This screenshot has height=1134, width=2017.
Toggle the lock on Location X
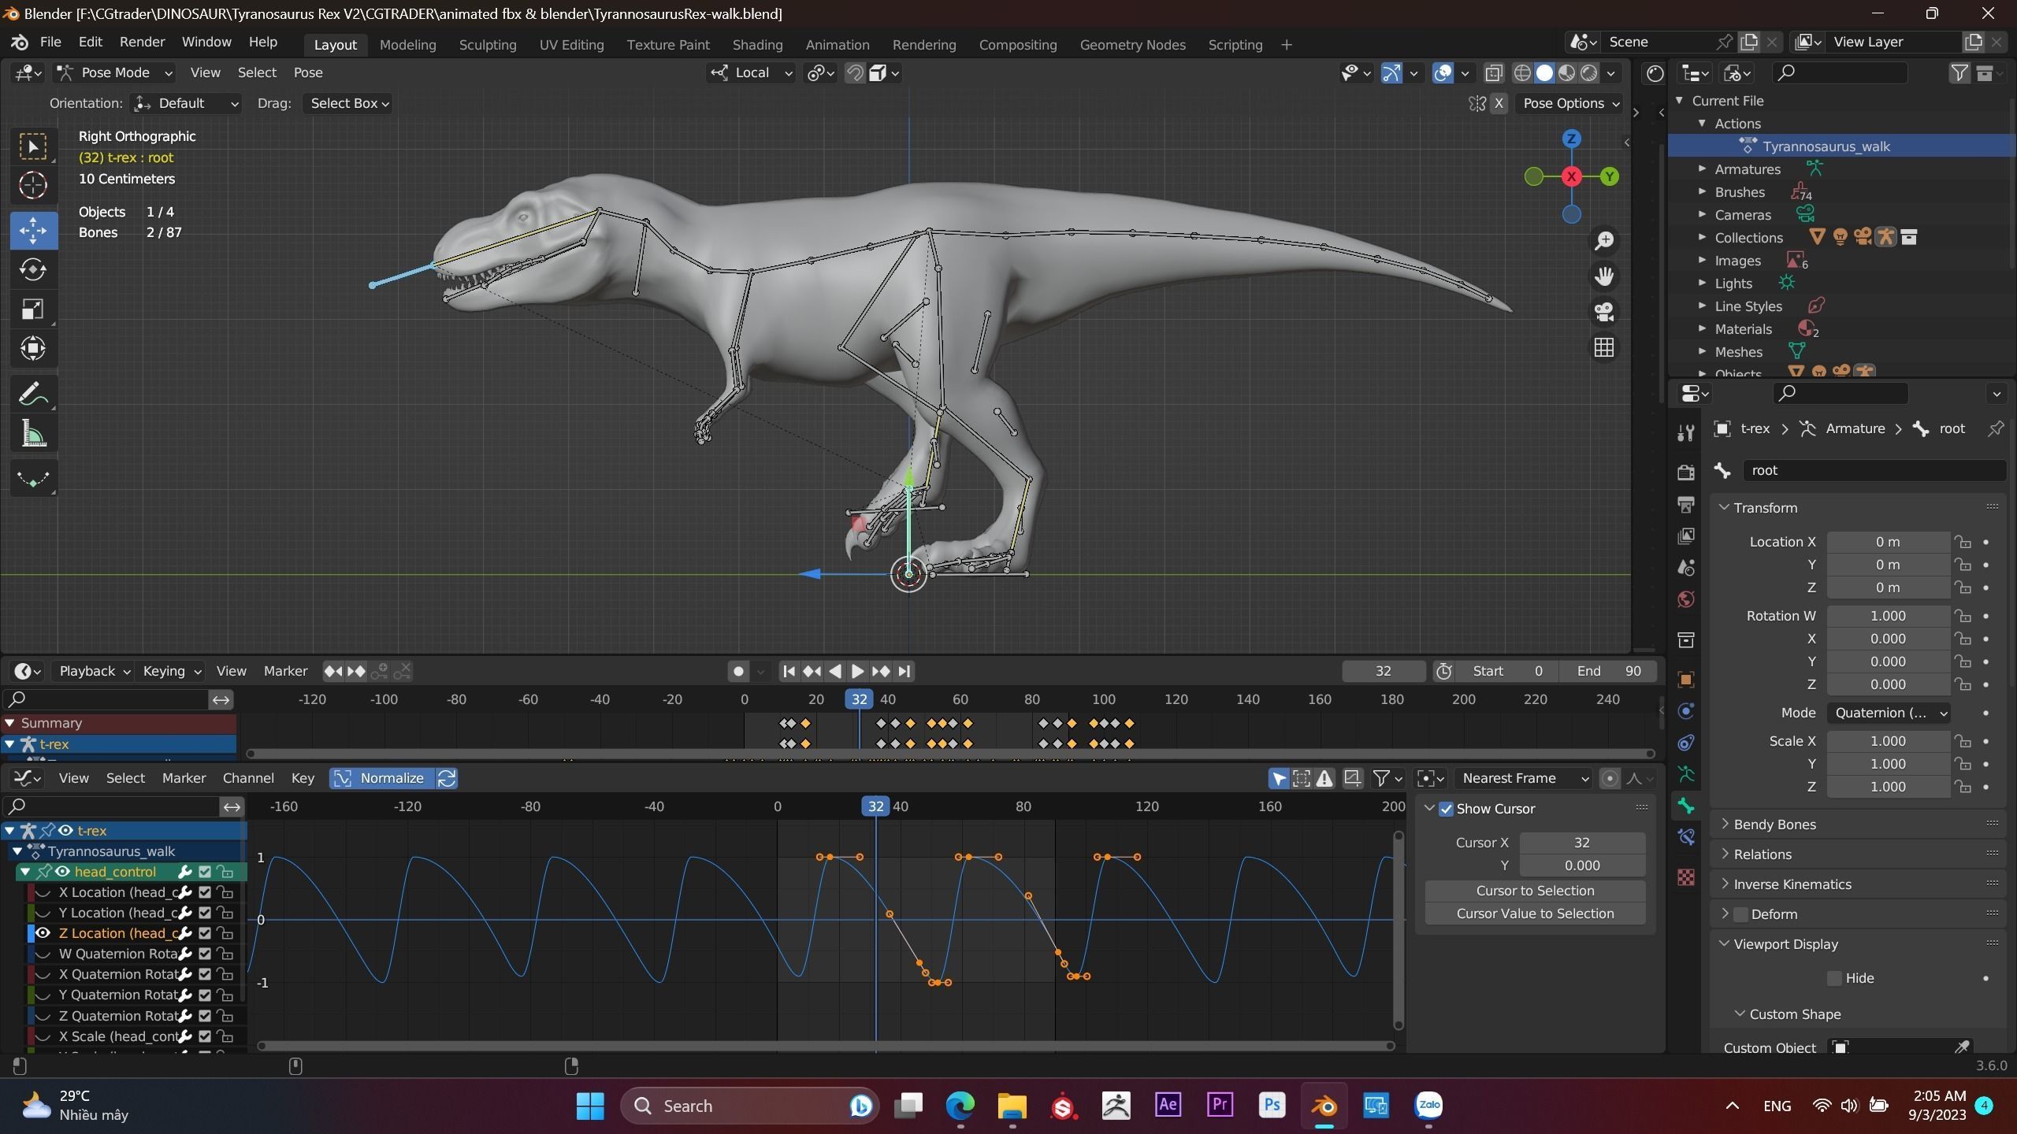[x=1963, y=542]
